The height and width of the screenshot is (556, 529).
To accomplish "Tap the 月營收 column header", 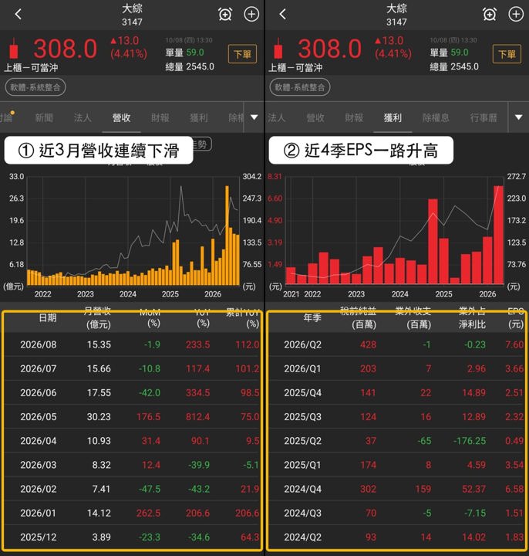I will click(98, 317).
